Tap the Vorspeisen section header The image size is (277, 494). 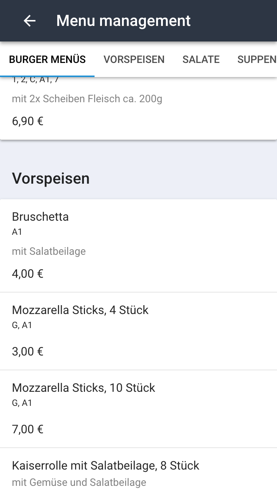(x=51, y=178)
